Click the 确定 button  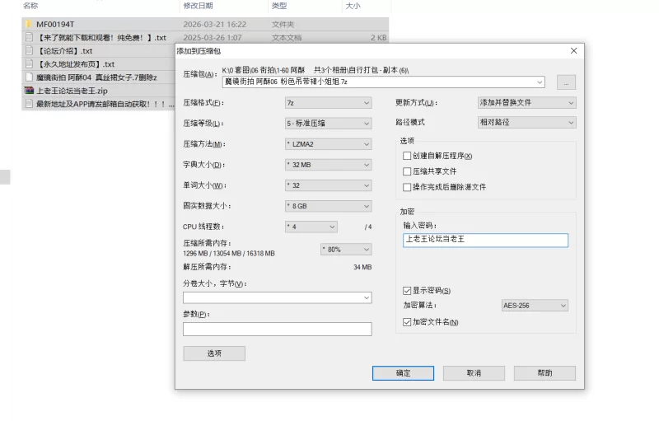(x=403, y=373)
